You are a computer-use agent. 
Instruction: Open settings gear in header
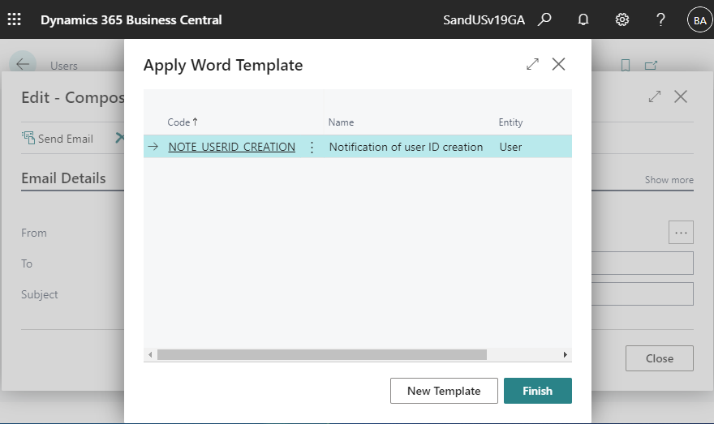[622, 19]
